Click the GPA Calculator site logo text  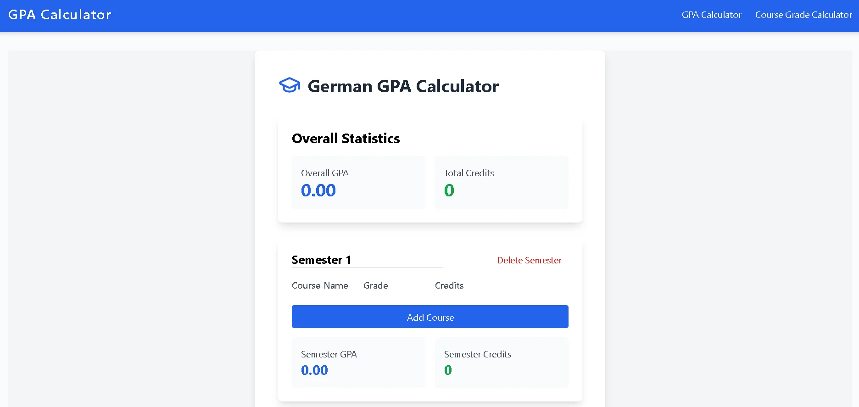pyautogui.click(x=60, y=15)
